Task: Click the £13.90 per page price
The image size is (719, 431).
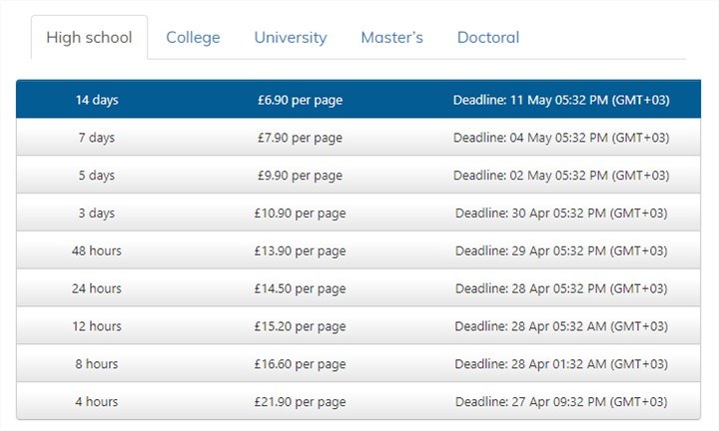Action: pyautogui.click(x=300, y=251)
